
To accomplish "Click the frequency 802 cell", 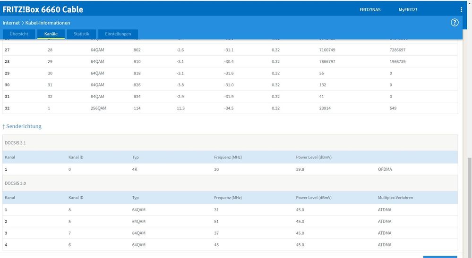I will 137,50.
